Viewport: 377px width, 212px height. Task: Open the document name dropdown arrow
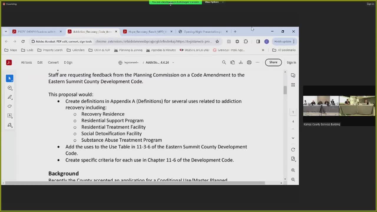coord(173,62)
